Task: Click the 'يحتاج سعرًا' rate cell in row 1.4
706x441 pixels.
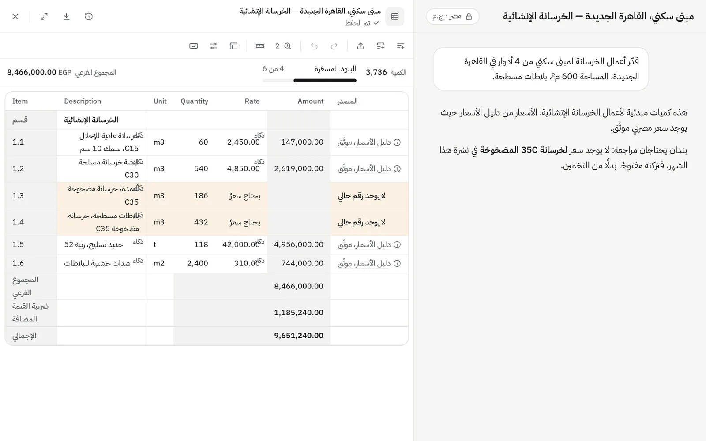Action: pos(241,222)
